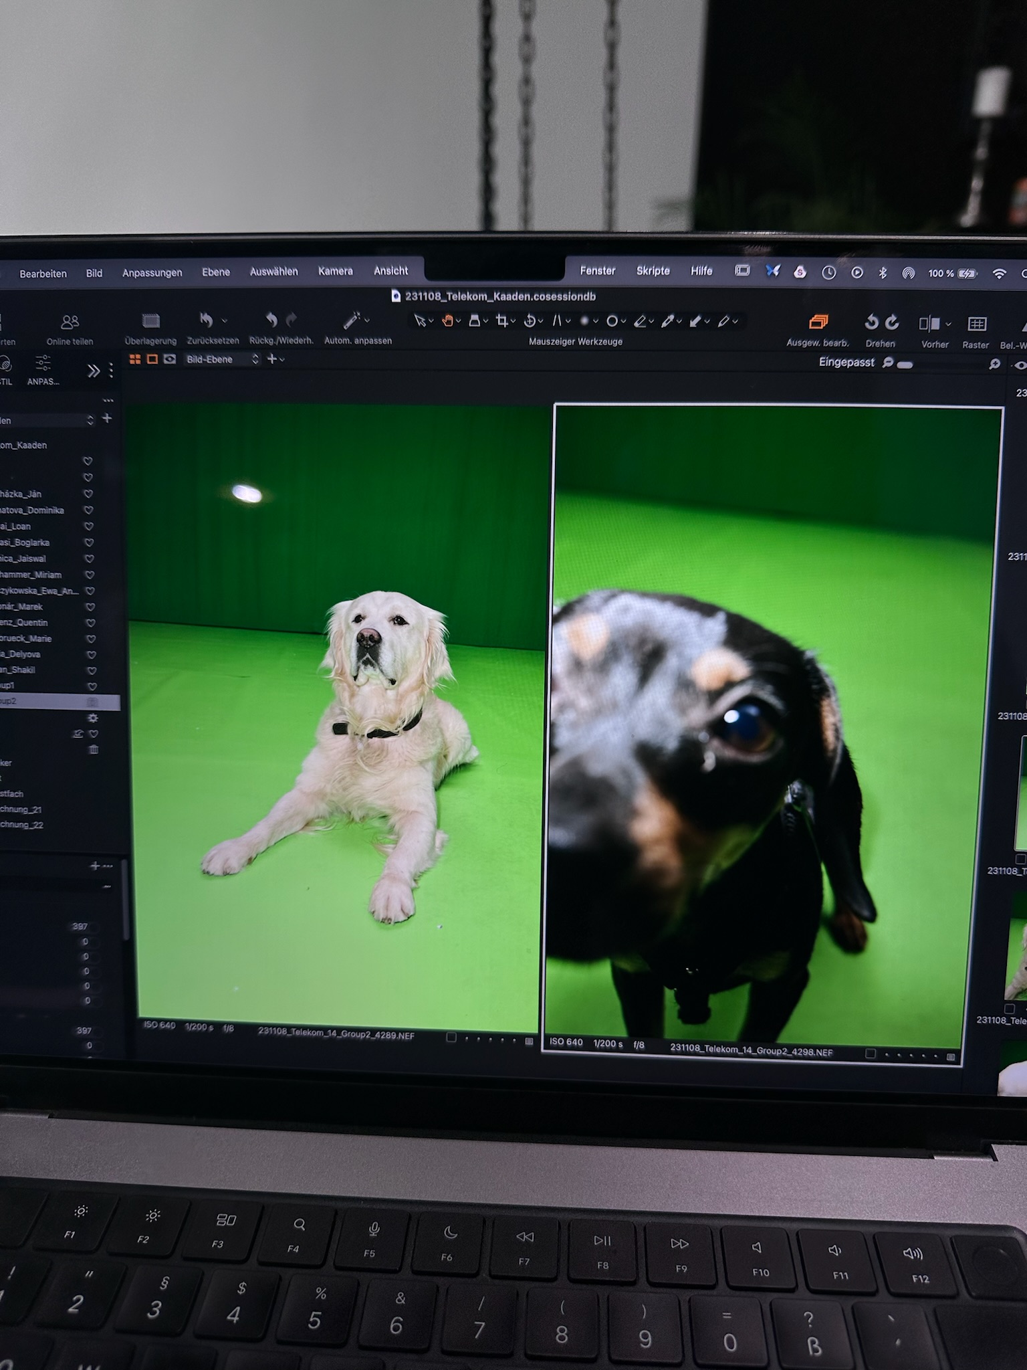Image resolution: width=1027 pixels, height=1370 pixels.
Task: Select the crop tool in toolbar
Action: pos(501,321)
